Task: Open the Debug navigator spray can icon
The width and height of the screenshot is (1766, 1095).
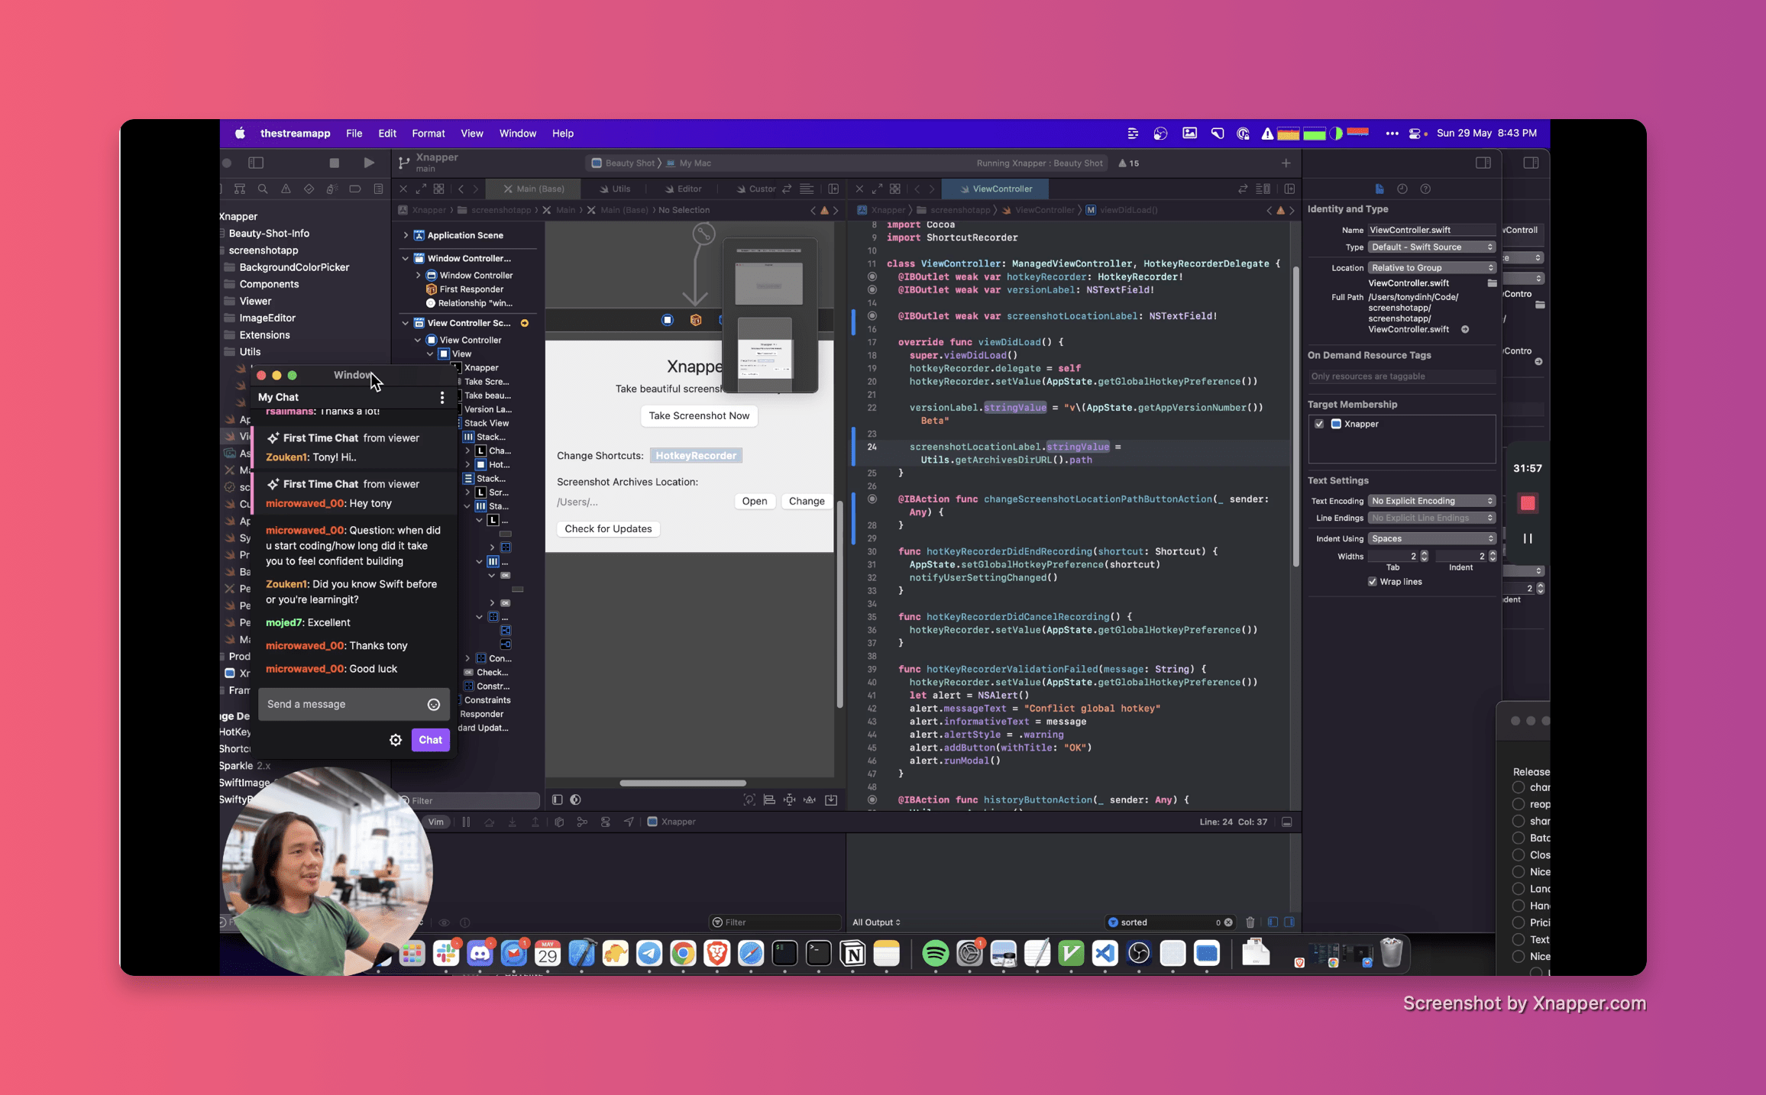Action: [x=332, y=189]
